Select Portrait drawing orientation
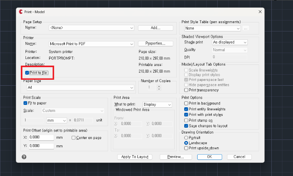 tap(186, 138)
